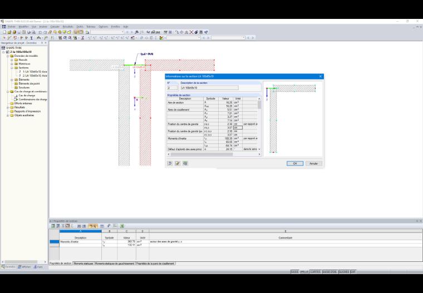Open the Fichier menu
423x293 pixels.
coord(12,27)
